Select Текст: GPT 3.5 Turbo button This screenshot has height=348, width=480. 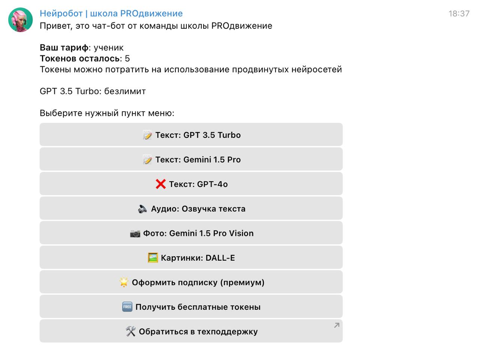point(191,135)
